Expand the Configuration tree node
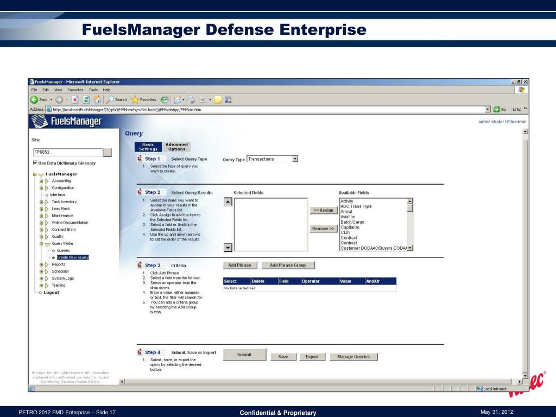The image size is (556, 417). click(x=41, y=188)
